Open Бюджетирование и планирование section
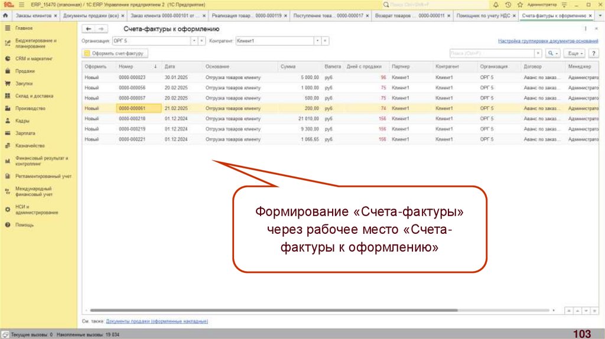 pos(36,43)
